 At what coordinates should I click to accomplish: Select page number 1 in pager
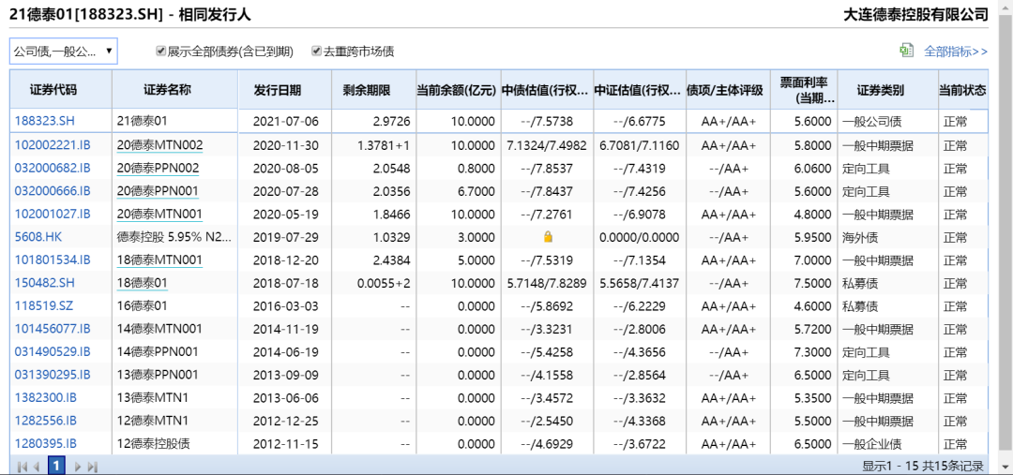point(56,466)
